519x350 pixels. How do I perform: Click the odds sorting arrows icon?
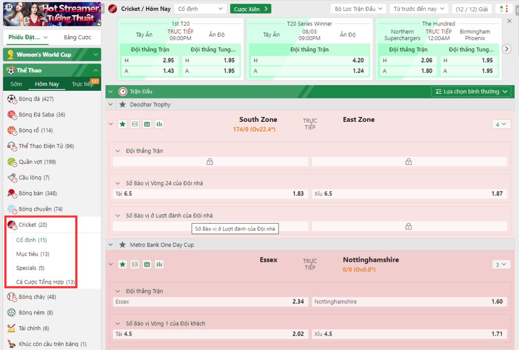504,9
